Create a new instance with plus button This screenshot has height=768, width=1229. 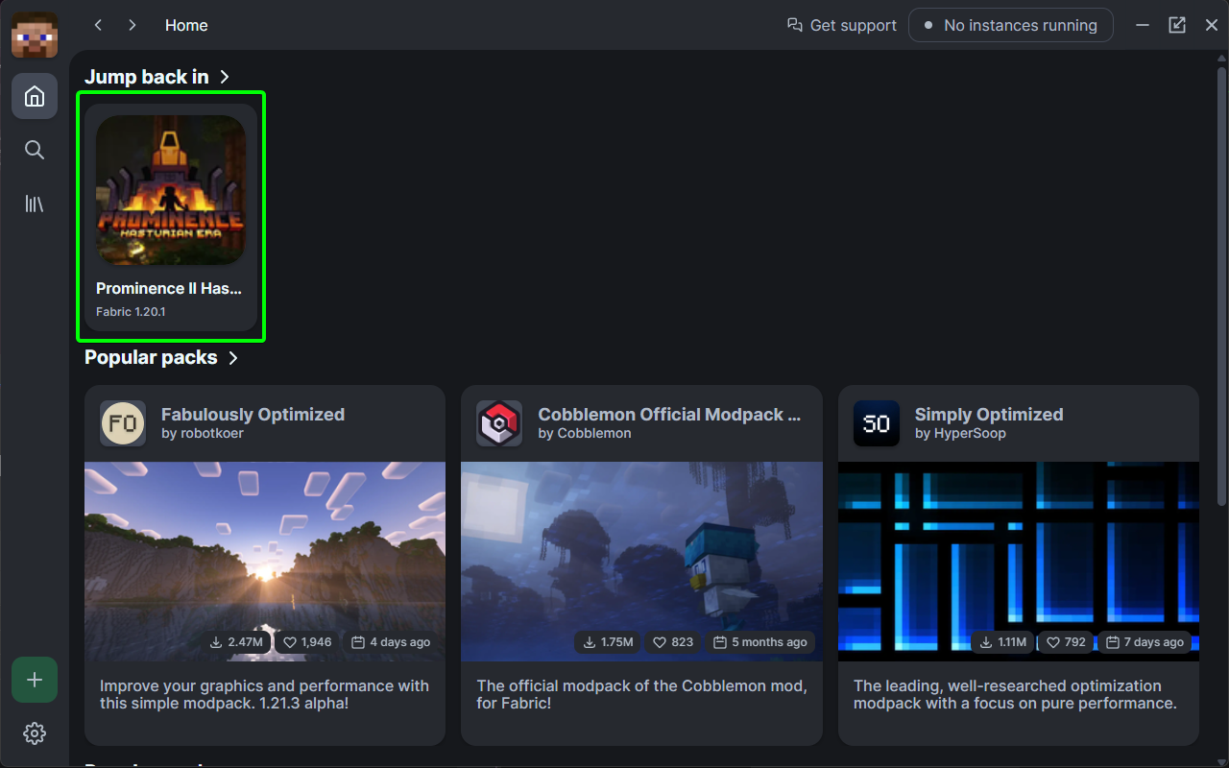pos(35,680)
